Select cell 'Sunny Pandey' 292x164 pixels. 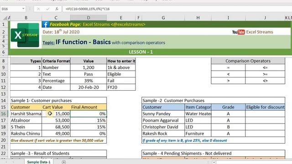[163, 114]
